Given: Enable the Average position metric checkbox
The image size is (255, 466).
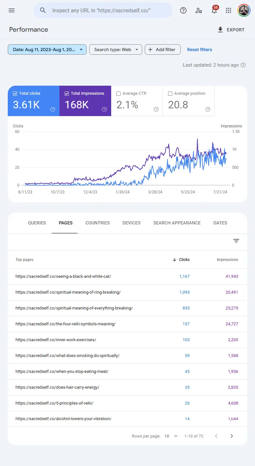Looking at the screenshot, I should 170,93.
